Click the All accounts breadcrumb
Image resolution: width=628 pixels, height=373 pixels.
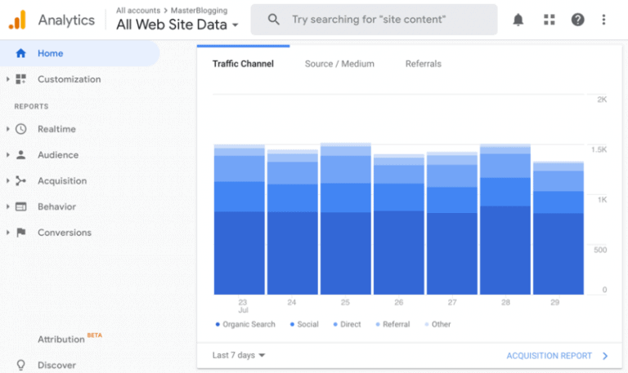point(138,11)
